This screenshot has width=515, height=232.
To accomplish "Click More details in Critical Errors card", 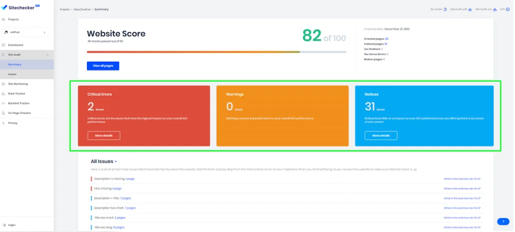I will [x=104, y=135].
